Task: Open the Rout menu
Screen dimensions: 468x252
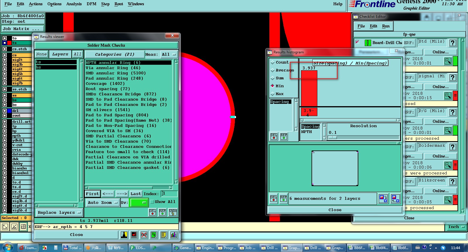Action: pyautogui.click(x=119, y=4)
